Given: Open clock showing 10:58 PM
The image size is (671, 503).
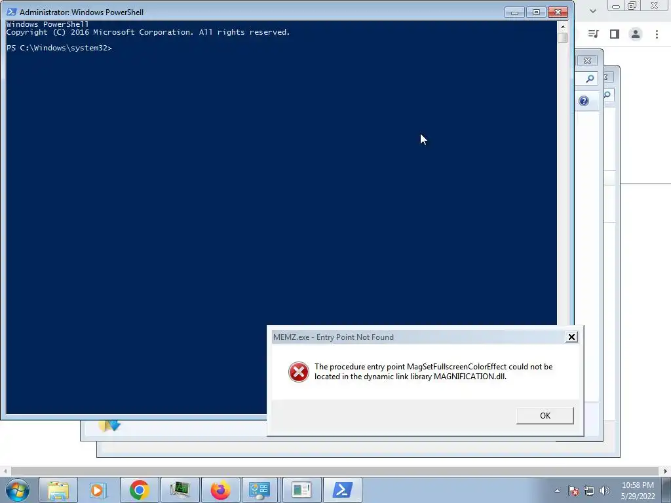Looking at the screenshot, I should pyautogui.click(x=638, y=491).
